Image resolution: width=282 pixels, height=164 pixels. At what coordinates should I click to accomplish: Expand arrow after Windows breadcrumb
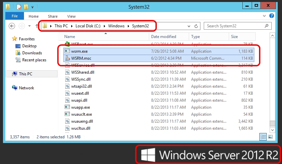pyautogui.click(x=129, y=26)
